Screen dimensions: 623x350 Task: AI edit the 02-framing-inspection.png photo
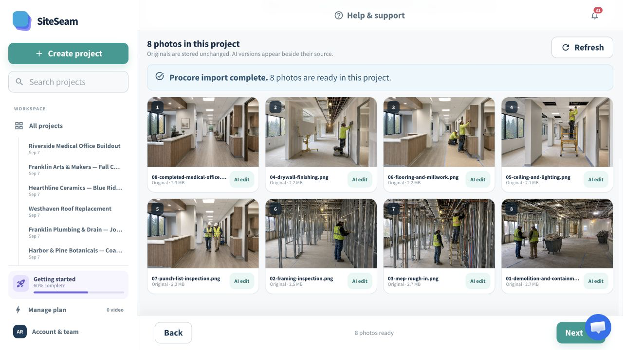pyautogui.click(x=360, y=281)
